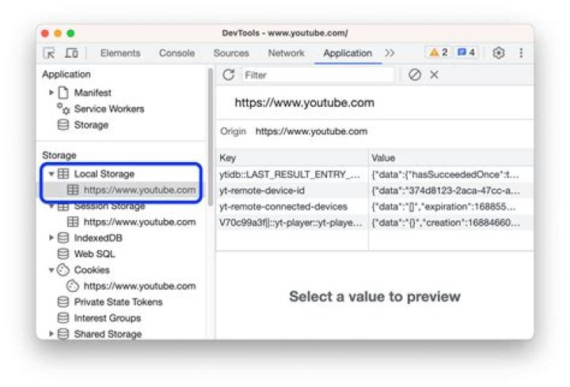570x387 pixels.
Task: Expand the Manifest tree arrow
Action: tap(51, 93)
